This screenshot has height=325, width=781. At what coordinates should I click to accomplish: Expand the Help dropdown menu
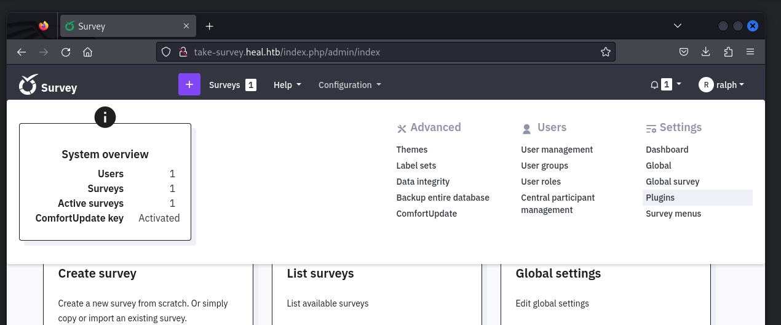287,85
